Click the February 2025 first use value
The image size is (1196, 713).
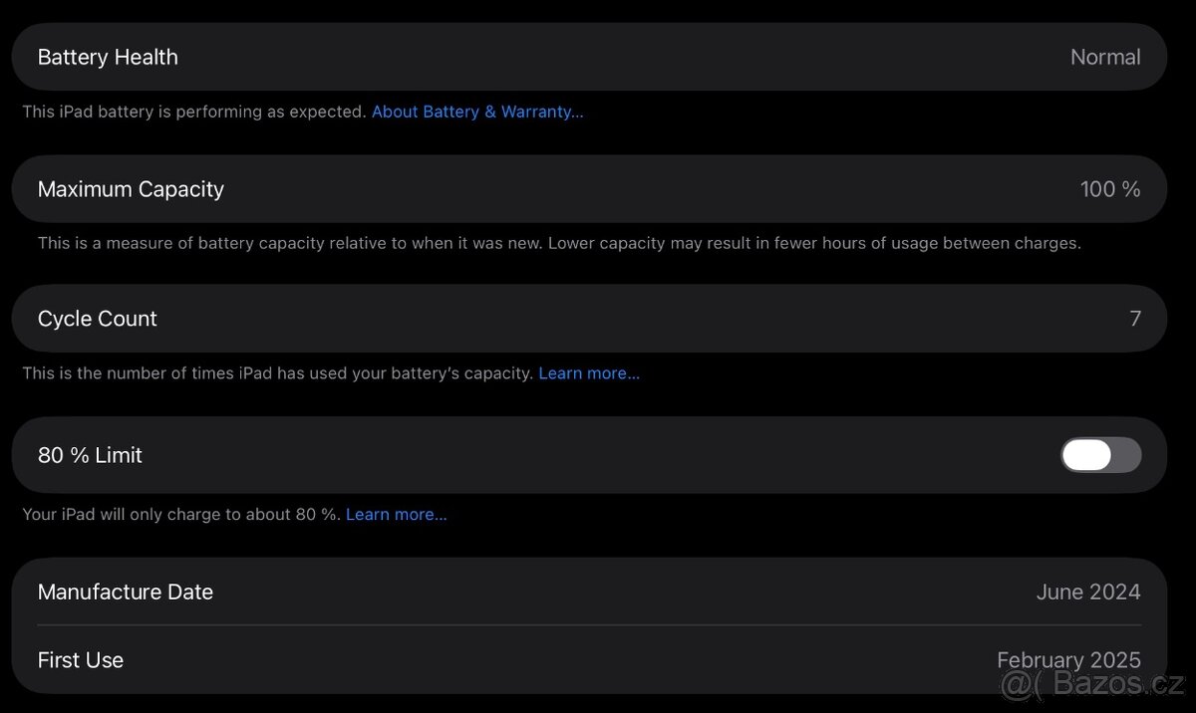(x=1067, y=659)
